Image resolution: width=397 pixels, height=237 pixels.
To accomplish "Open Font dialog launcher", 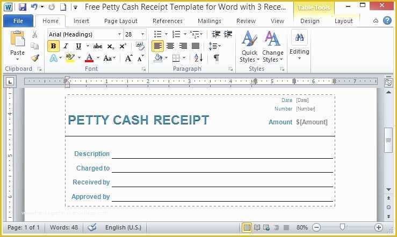I will (144, 69).
